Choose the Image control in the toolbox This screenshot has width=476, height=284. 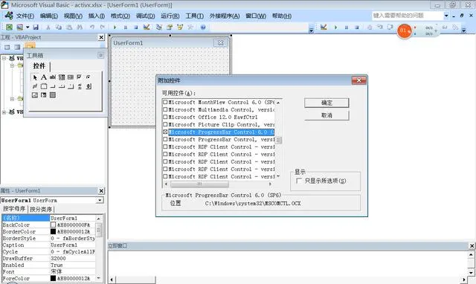(x=35, y=95)
